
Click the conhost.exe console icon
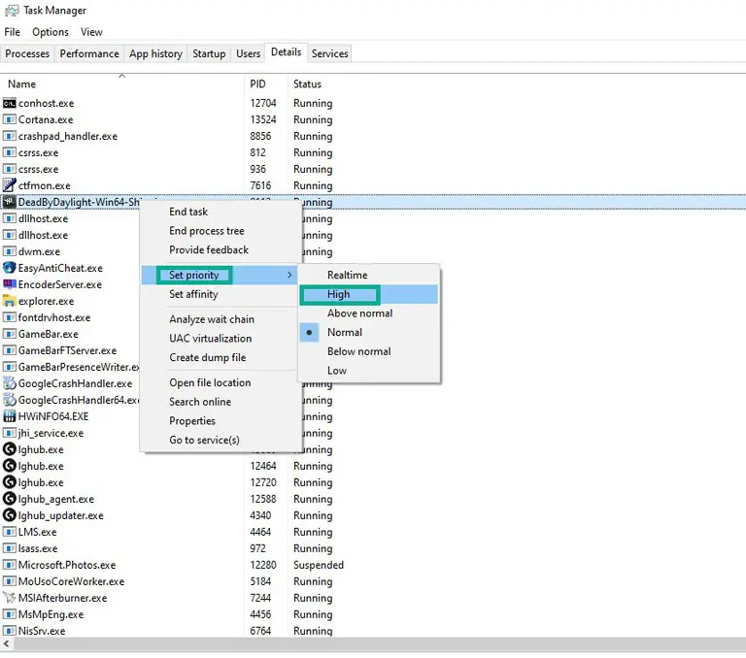9,103
